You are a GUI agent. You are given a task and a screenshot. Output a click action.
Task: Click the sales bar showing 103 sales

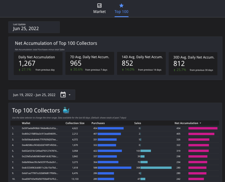click(x=146, y=151)
